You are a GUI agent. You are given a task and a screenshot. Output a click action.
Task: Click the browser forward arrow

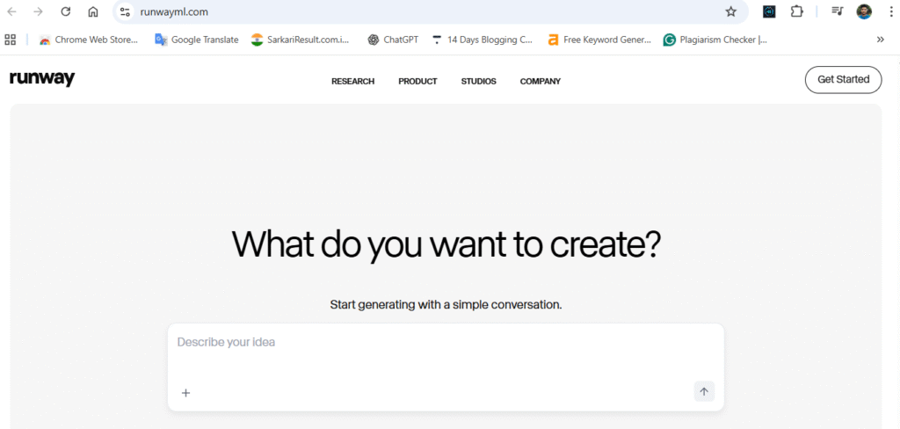pyautogui.click(x=39, y=11)
